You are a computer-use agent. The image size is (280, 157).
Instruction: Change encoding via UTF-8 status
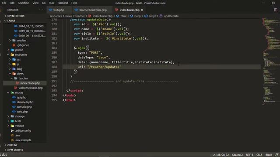(x=249, y=155)
